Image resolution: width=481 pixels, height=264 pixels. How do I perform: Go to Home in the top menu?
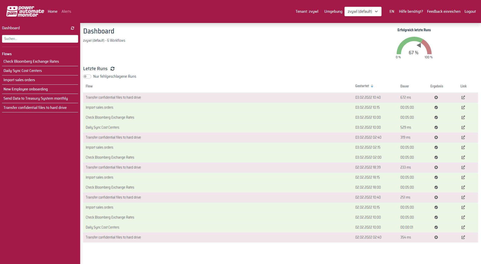coord(53,11)
